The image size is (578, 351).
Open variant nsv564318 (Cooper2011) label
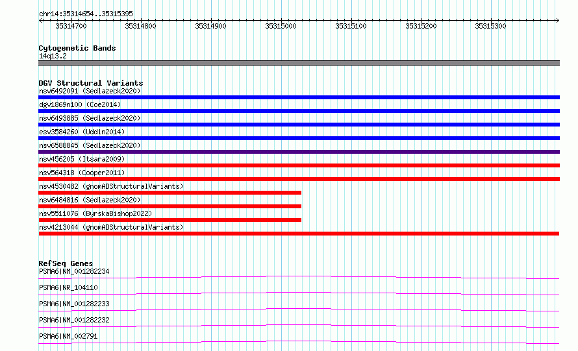pyautogui.click(x=82, y=173)
